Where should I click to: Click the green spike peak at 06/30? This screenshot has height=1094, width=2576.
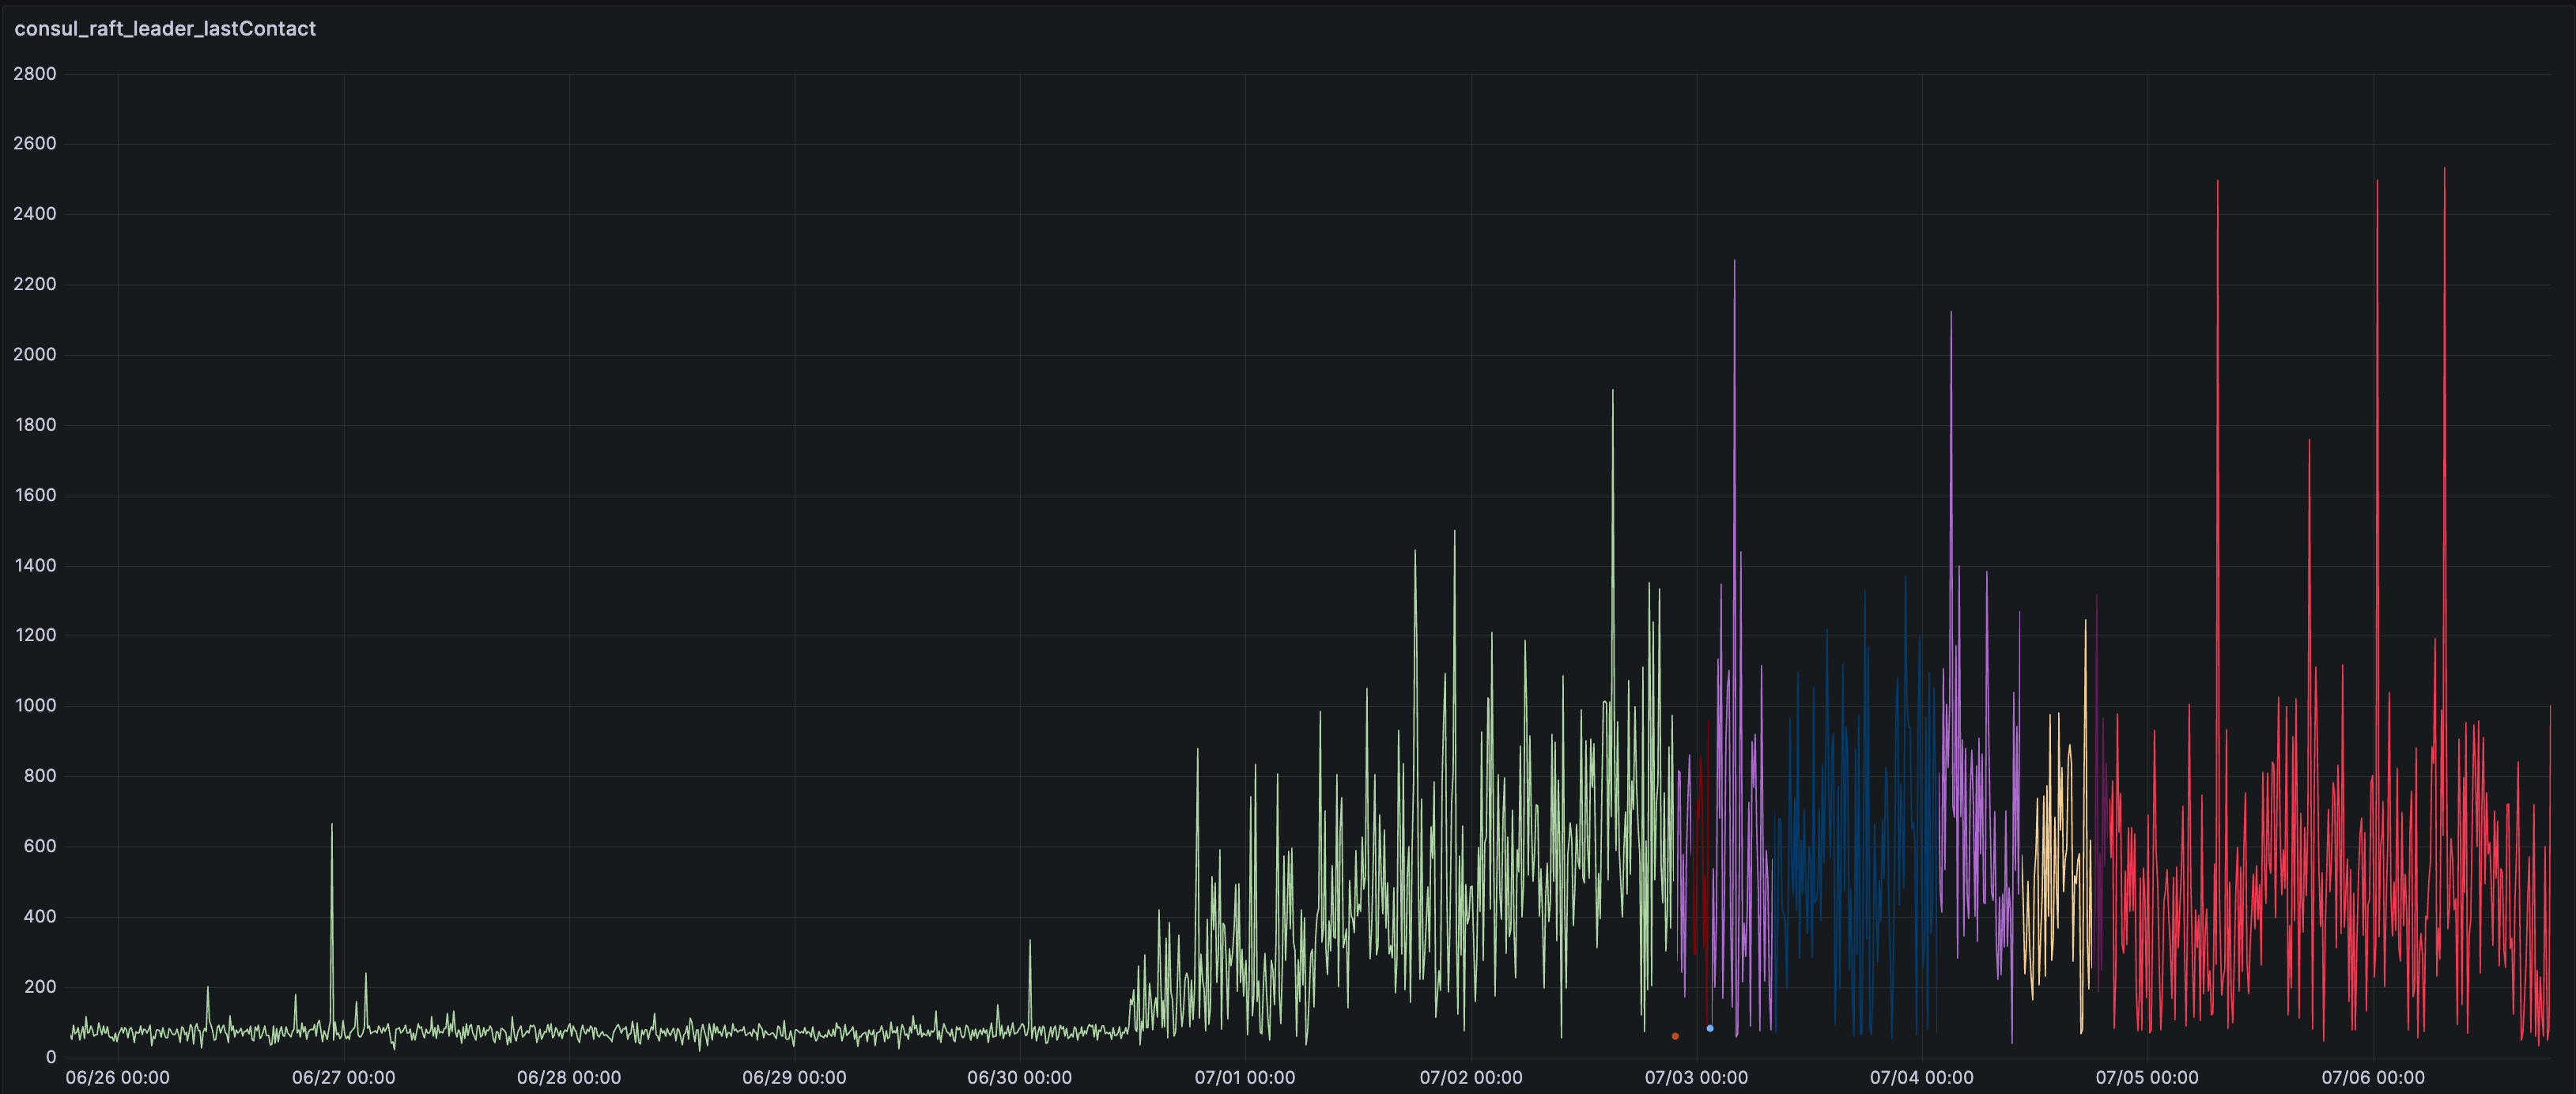point(1030,942)
